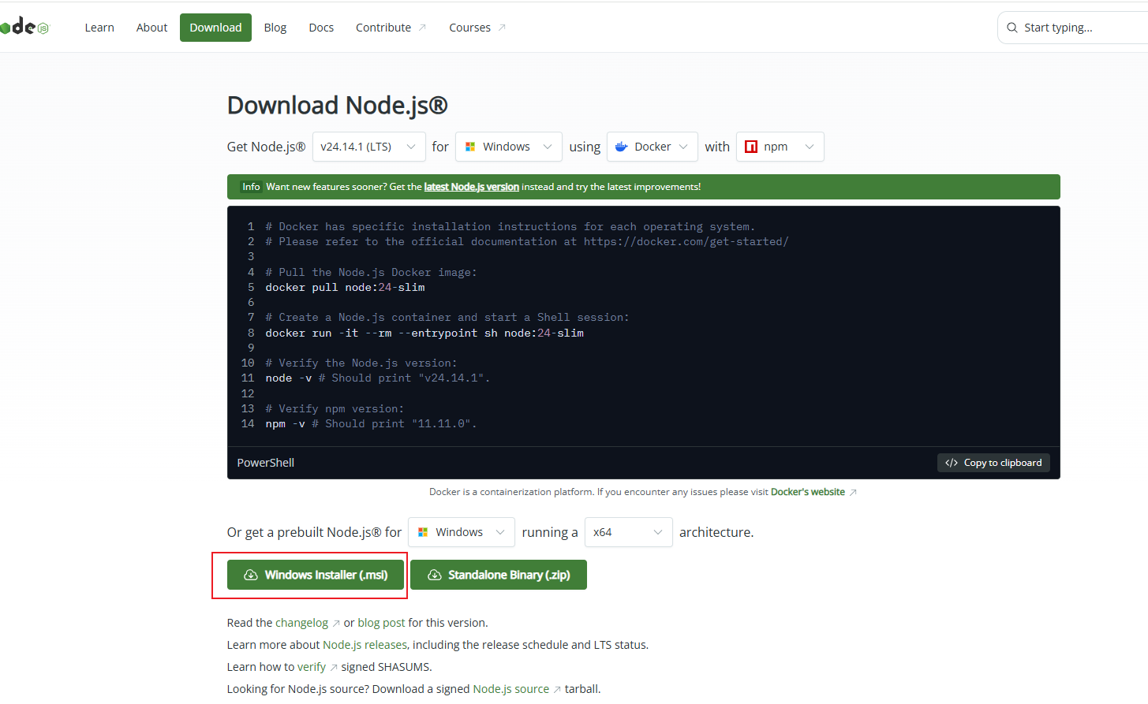This screenshot has height=704, width=1148.
Task: Open the Docker install-method dropdown
Action: [x=653, y=147]
